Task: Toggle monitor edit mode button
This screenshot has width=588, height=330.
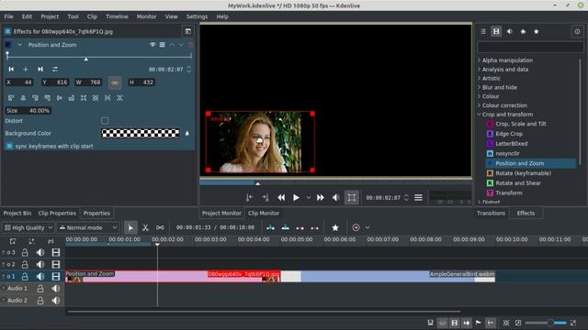Action: coord(351,198)
